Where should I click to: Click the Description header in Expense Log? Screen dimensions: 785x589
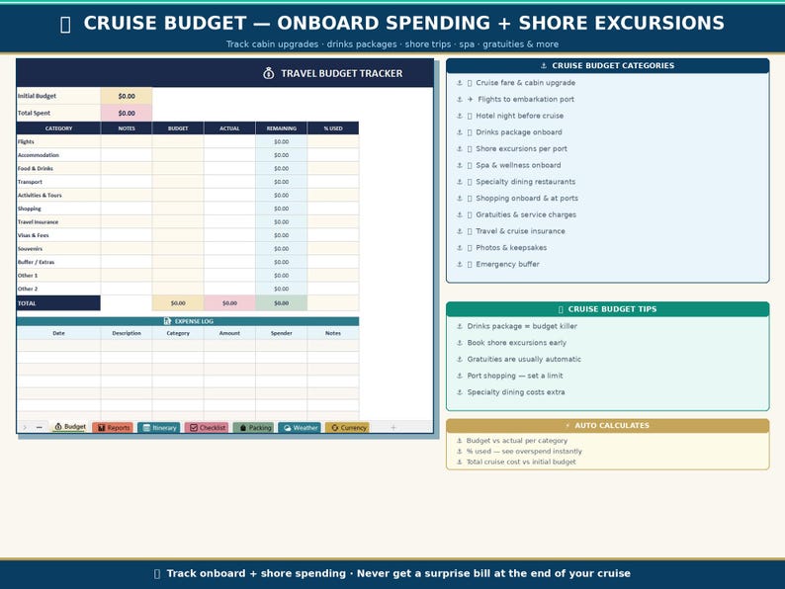click(127, 333)
